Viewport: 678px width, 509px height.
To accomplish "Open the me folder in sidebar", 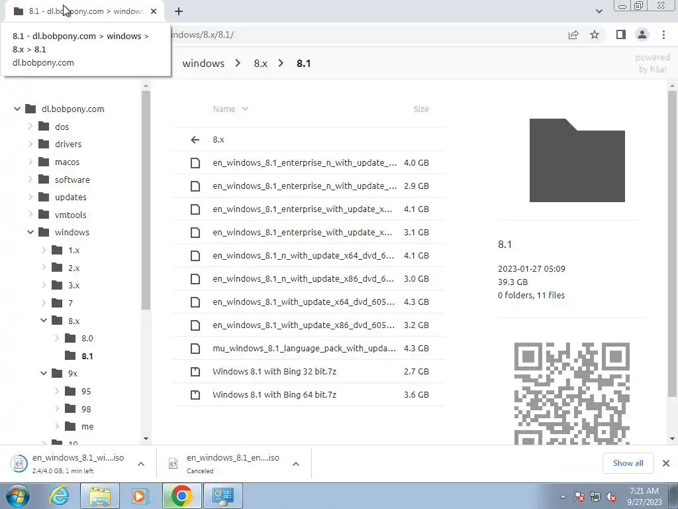I will 87,426.
